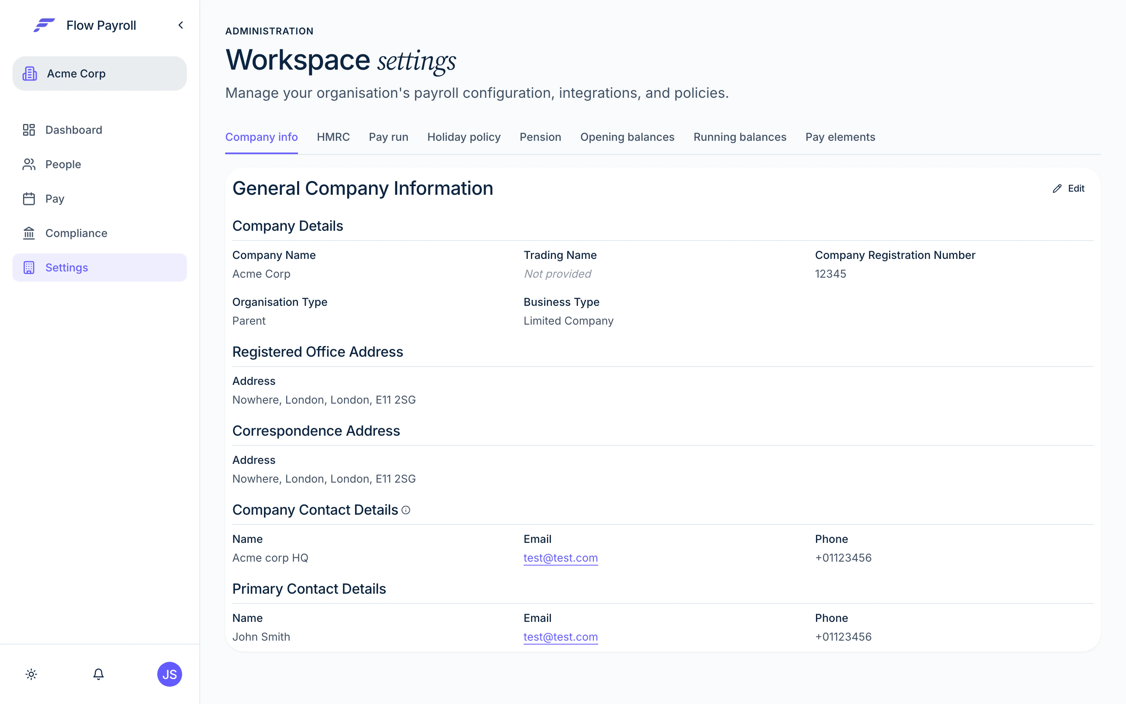Screen dimensions: 1126x704
Task: Switch to the HMRC tab
Action: (x=333, y=137)
